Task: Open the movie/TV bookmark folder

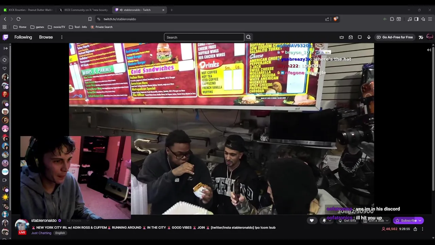Action: point(56,27)
